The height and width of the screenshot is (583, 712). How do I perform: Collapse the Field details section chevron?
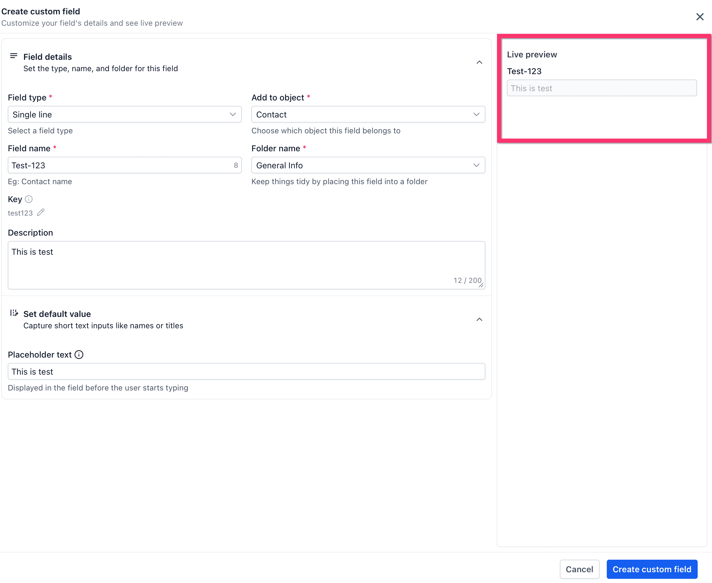tap(479, 62)
